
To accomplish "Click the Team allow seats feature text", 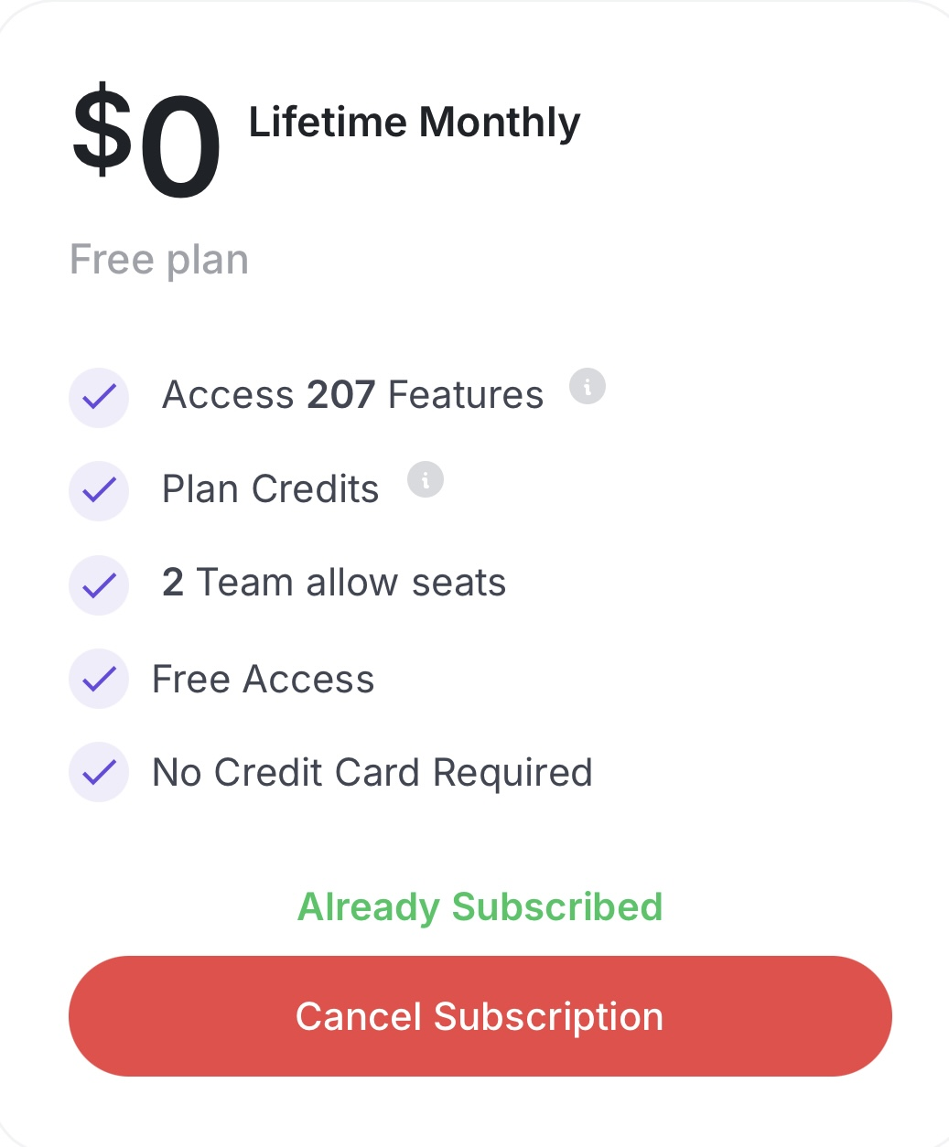I will pyautogui.click(x=351, y=583).
